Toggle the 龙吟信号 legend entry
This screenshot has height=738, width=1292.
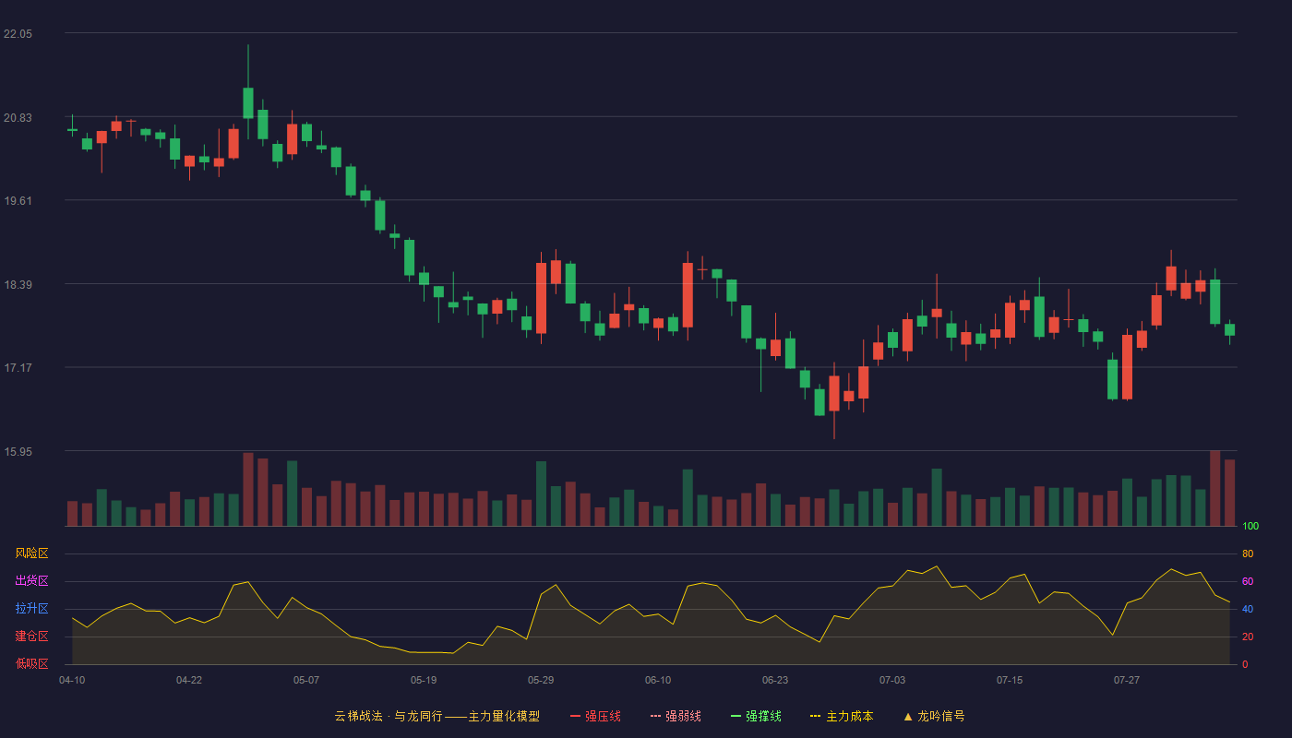pos(934,716)
